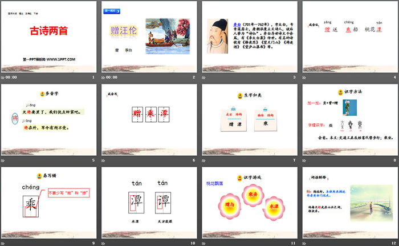399x246 pixels.
Task: Select the title slide 古诗两首
Action: click(x=49, y=36)
